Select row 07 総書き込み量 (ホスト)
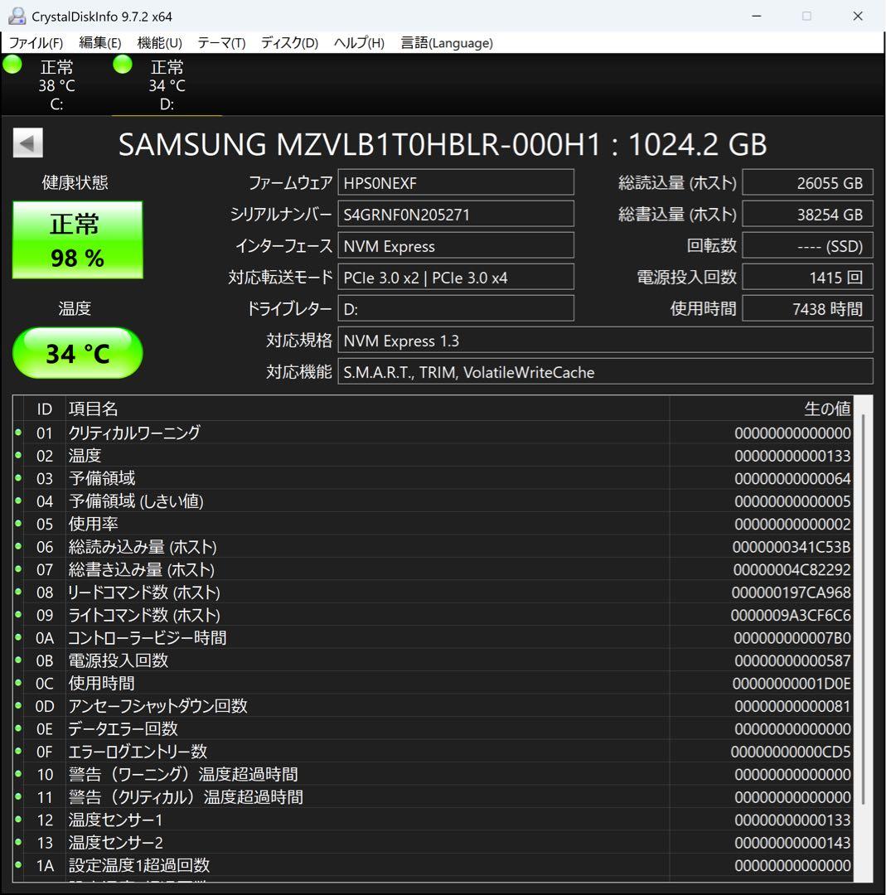886x895 pixels. click(433, 569)
